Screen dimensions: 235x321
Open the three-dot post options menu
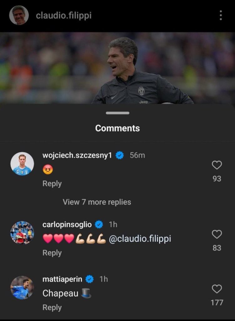[221, 15]
